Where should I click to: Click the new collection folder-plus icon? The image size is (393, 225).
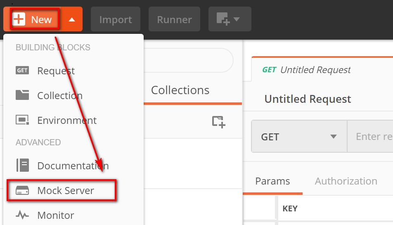pyautogui.click(x=218, y=122)
